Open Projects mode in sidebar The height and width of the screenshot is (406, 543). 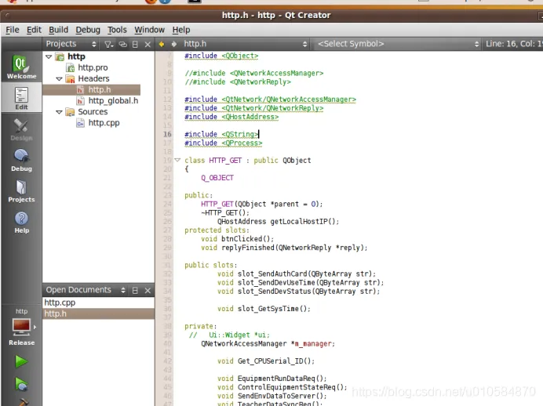[21, 191]
